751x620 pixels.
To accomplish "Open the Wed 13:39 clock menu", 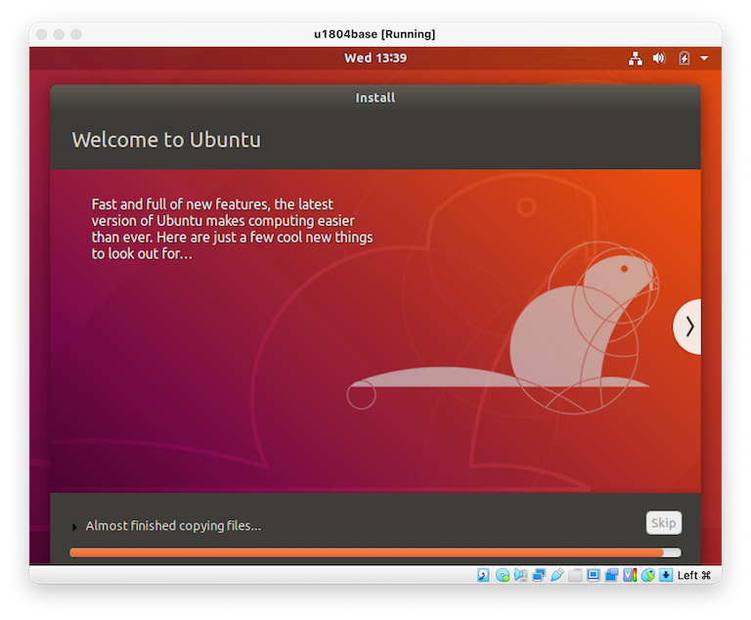I will (x=375, y=58).
